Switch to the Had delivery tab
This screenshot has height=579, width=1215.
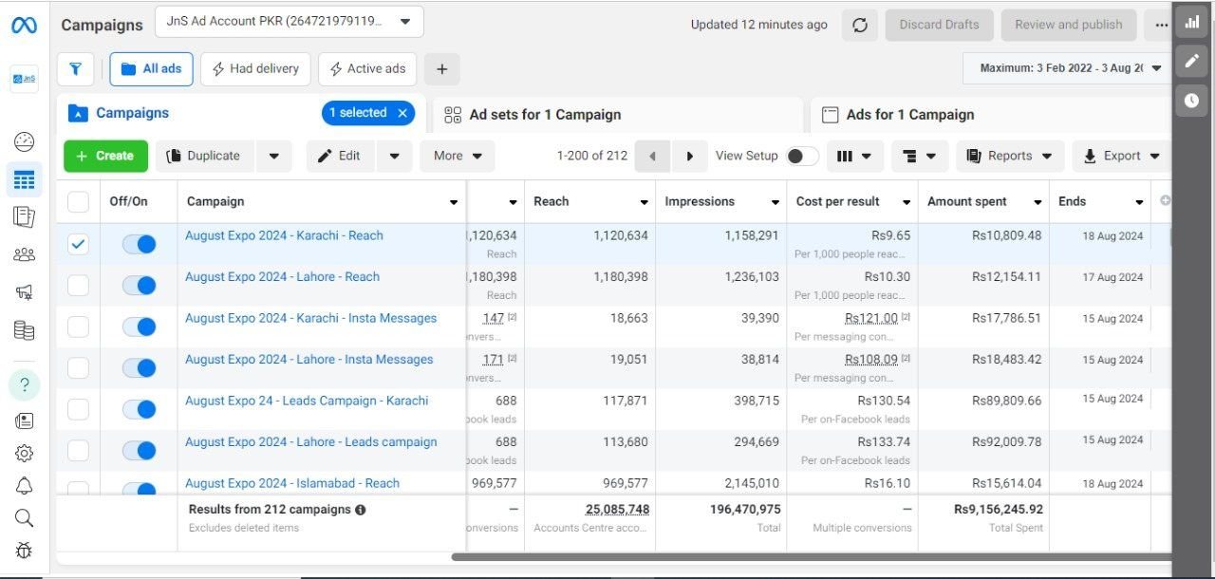tap(255, 69)
